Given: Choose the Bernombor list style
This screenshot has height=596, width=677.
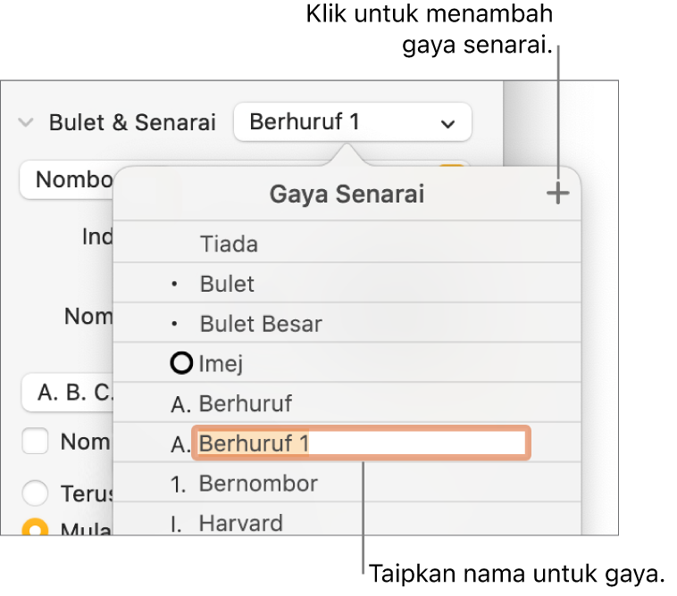Looking at the screenshot, I should (257, 484).
